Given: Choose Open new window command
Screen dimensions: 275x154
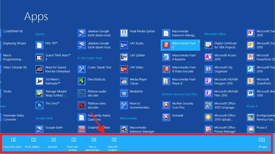Looking at the screenshot, I should click(x=73, y=144).
